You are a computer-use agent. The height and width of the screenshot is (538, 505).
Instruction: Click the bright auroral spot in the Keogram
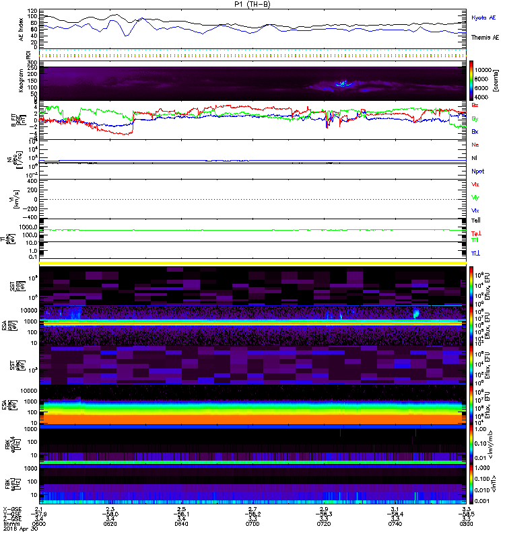pyautogui.click(x=342, y=83)
